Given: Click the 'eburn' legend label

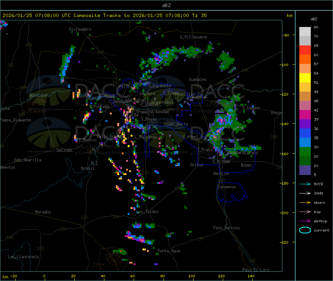Looking at the screenshot, I should pyautogui.click(x=319, y=203).
